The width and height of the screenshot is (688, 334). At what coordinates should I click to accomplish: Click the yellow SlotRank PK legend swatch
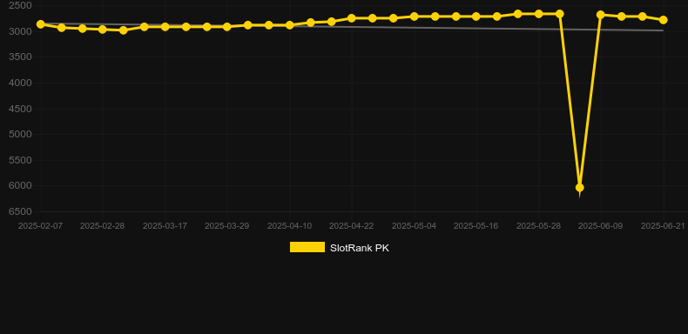(x=307, y=247)
